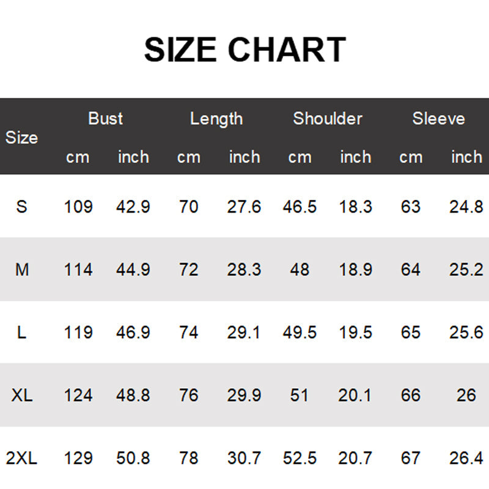The image size is (489, 489).
Task: Click the 49.5 shoulder cm value
Action: [x=300, y=333]
